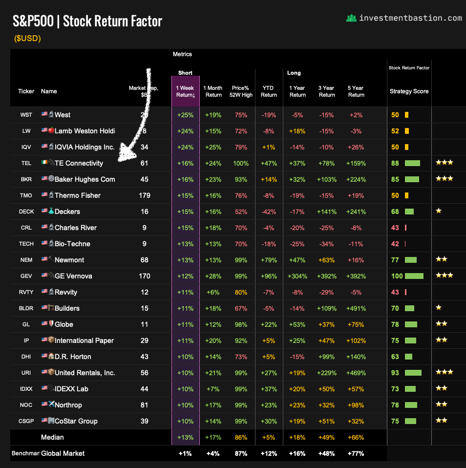466x468 pixels.
Task: Sort by the 1 Week Return column
Action: [x=186, y=91]
